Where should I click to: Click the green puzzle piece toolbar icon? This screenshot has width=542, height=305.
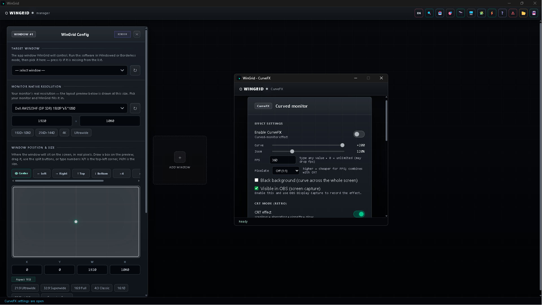tap(482, 13)
